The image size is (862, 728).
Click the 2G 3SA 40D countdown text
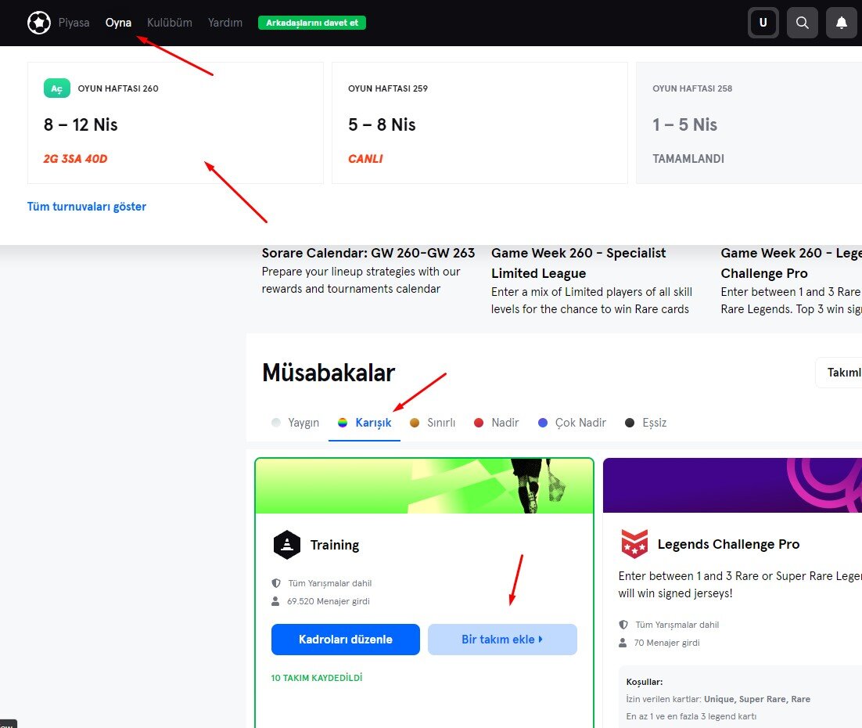pos(75,159)
